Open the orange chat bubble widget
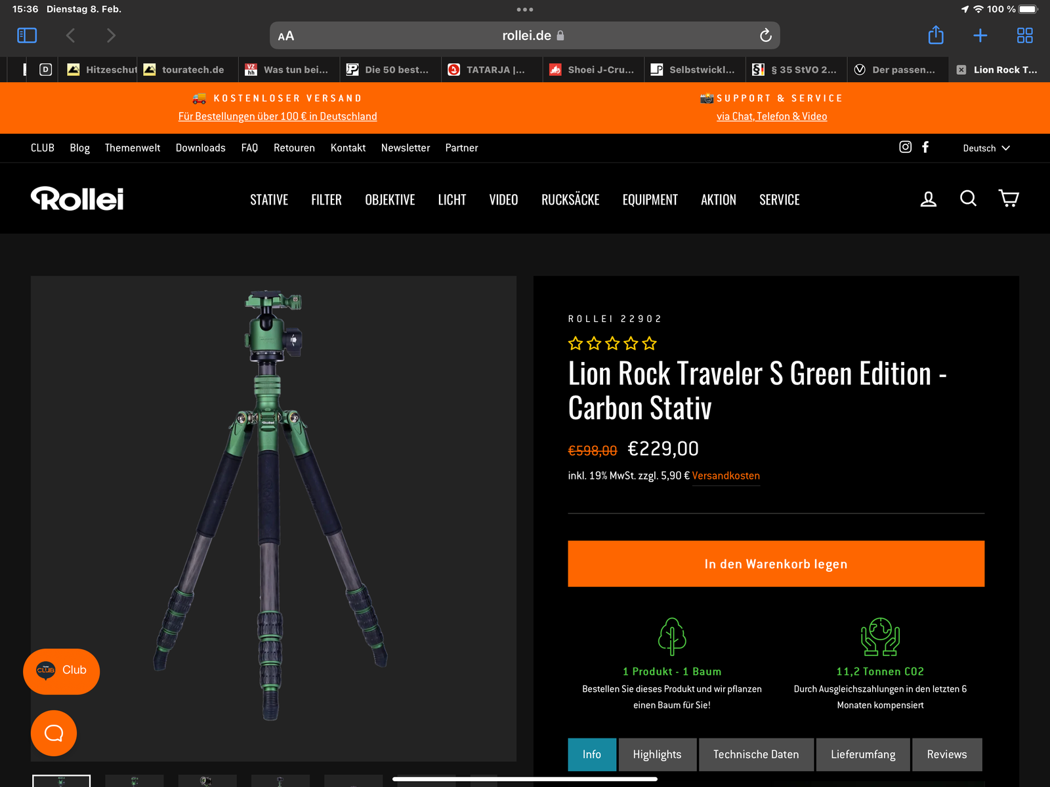Image resolution: width=1050 pixels, height=787 pixels. [54, 733]
